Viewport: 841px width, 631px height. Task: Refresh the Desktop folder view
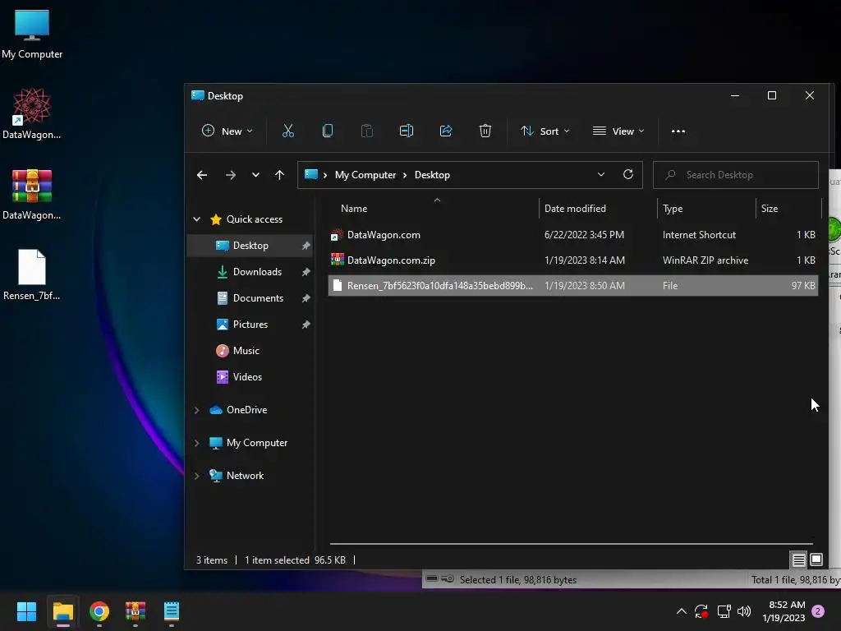pyautogui.click(x=628, y=174)
